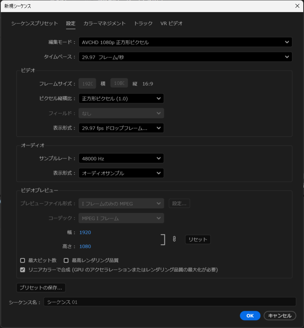Screen dimensions: 304x328
Task: Open the サンプルレート dropdown
Action: 121,159
